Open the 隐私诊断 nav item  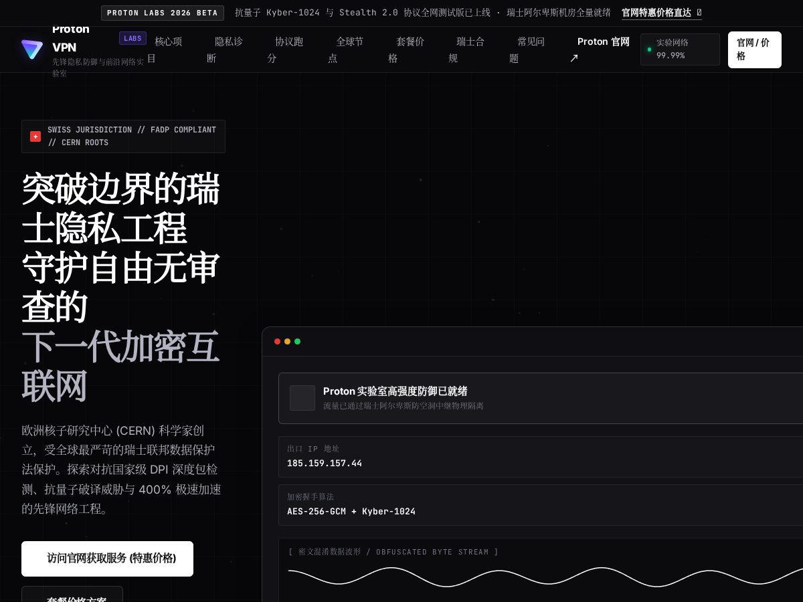225,49
